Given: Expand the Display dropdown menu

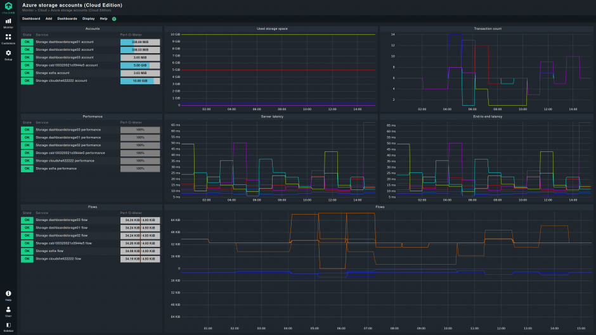Looking at the screenshot, I should tap(88, 19).
